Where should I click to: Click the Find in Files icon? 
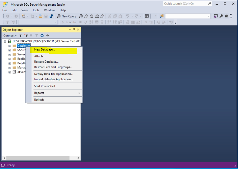point(162,16)
